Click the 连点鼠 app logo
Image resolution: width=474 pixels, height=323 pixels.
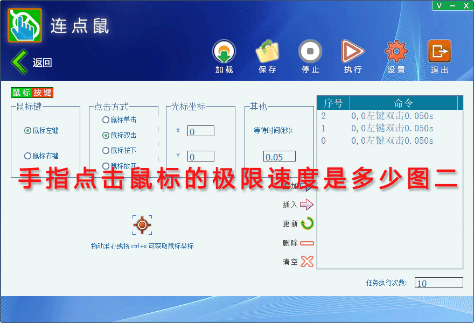coord(25,25)
